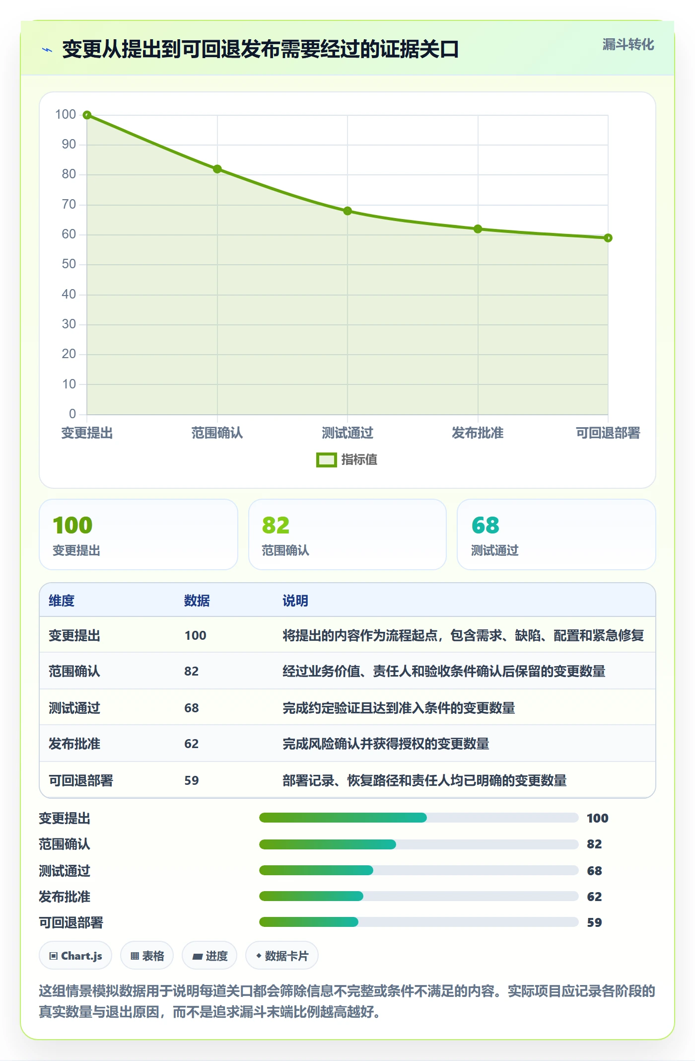695x1061 pixels.
Task: Click the chart data point for 测试通过
Action: click(x=347, y=211)
